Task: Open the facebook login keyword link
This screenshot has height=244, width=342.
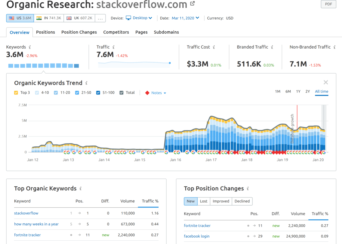Action: (x=196, y=236)
